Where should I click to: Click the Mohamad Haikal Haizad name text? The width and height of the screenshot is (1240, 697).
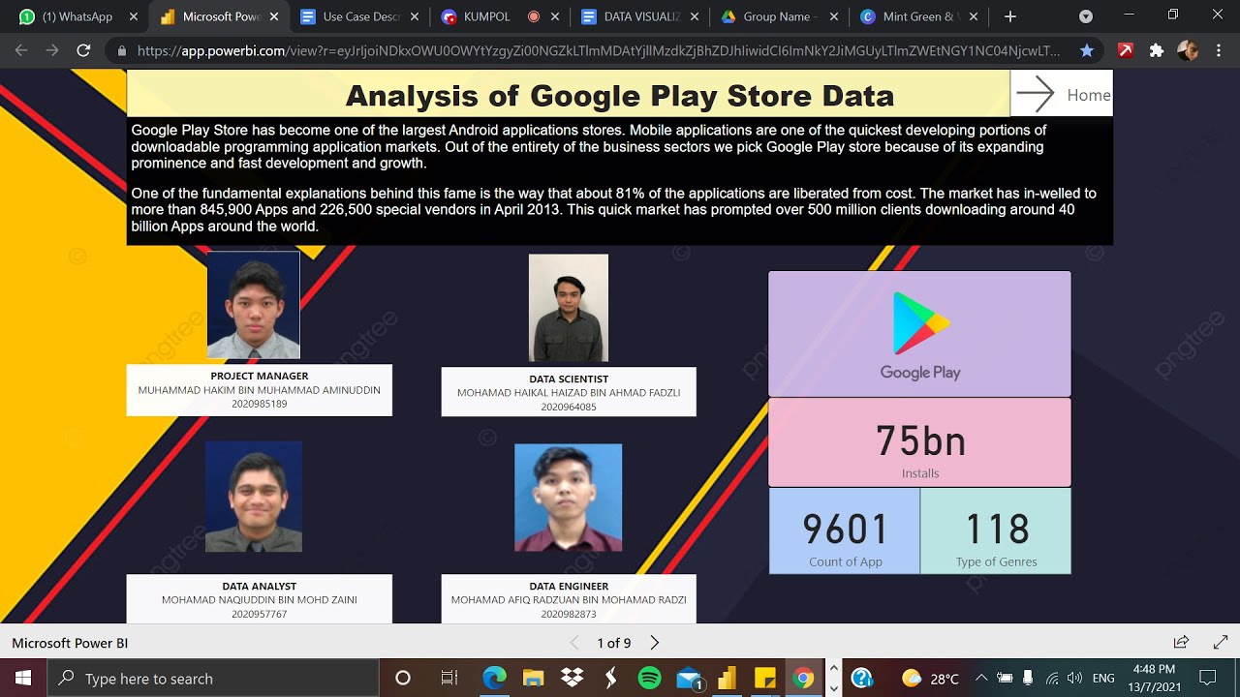click(569, 393)
